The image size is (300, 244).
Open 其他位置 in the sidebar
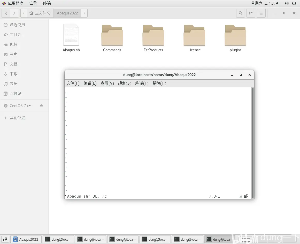point(18,118)
